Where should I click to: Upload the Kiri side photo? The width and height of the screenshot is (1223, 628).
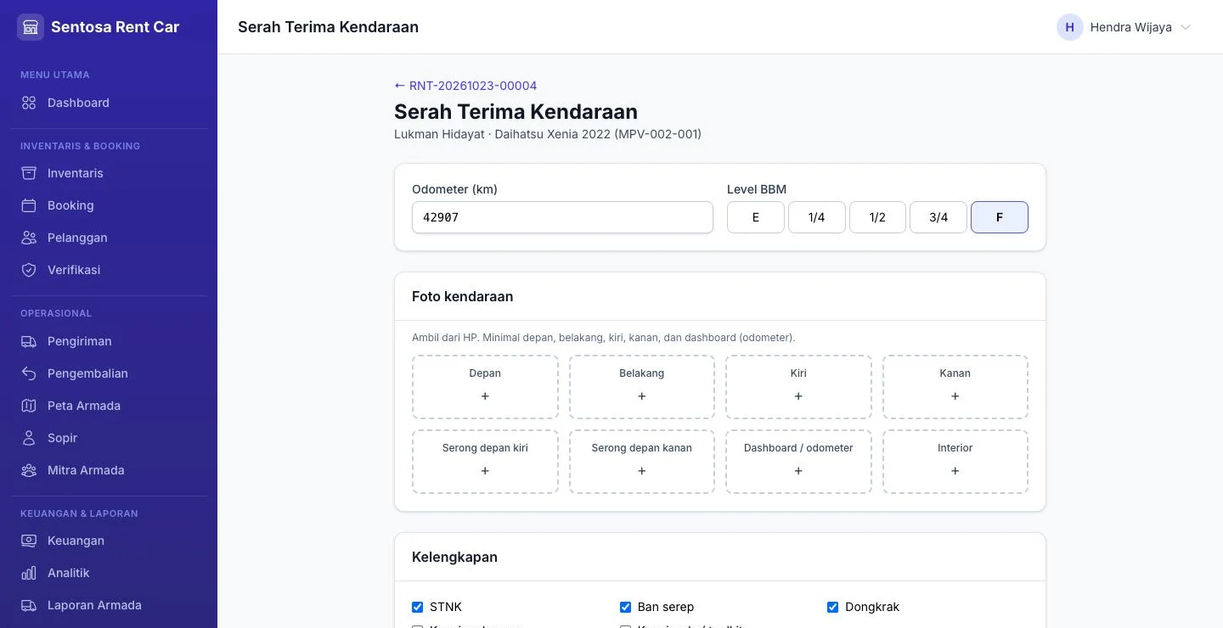pos(798,387)
